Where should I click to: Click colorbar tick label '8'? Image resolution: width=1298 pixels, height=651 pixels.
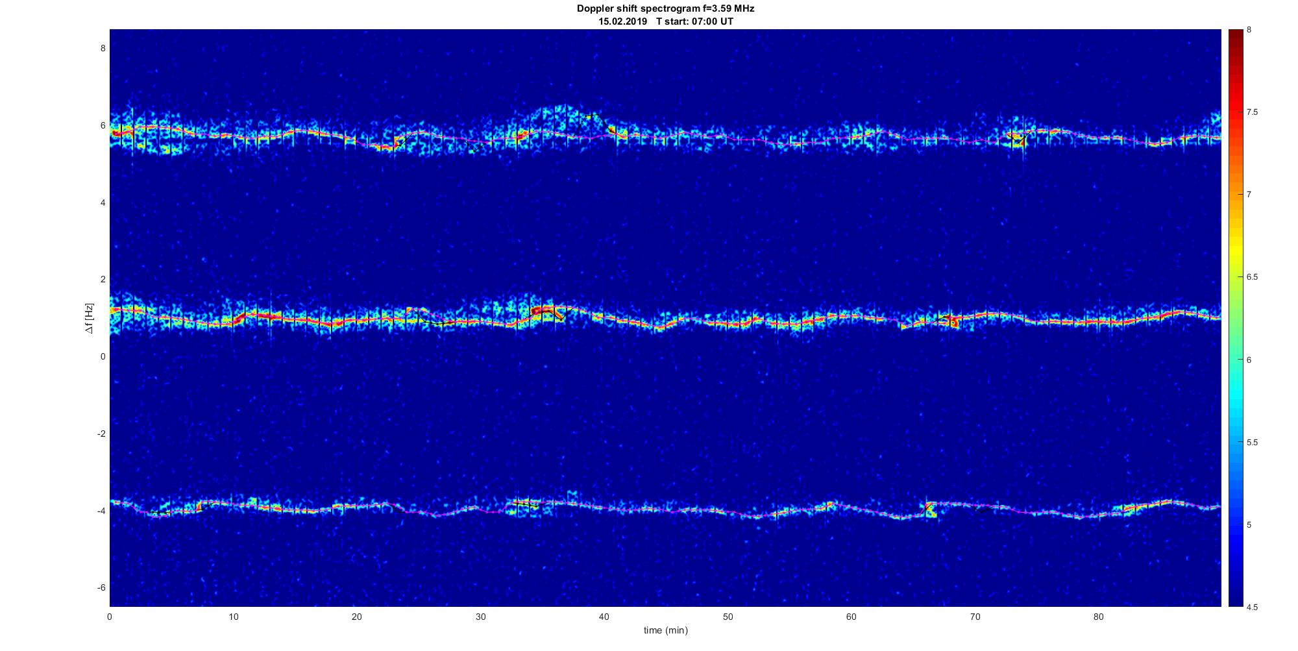pos(1249,30)
